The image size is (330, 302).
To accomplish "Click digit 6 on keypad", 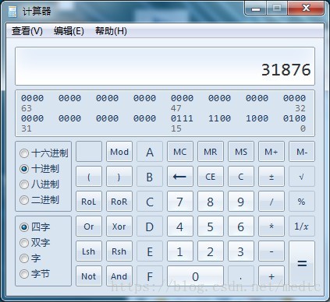I will coord(241,226).
